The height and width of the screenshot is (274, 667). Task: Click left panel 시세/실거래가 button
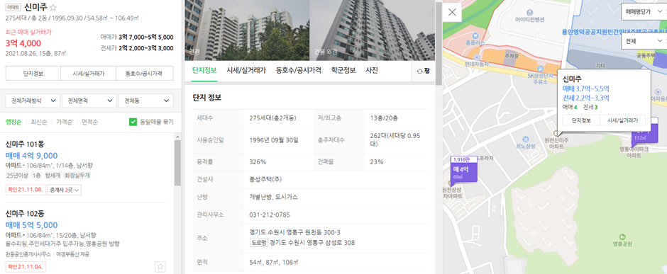click(x=89, y=73)
